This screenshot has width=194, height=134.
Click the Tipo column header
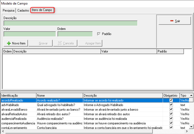coord(184,96)
